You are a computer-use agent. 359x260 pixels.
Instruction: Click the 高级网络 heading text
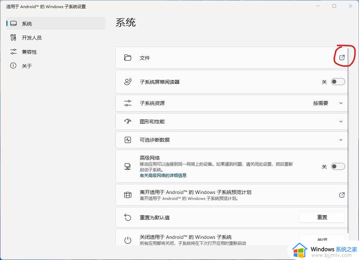150,158
